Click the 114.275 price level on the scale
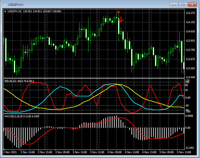The height and width of the screenshot is (158, 200). click(190, 13)
